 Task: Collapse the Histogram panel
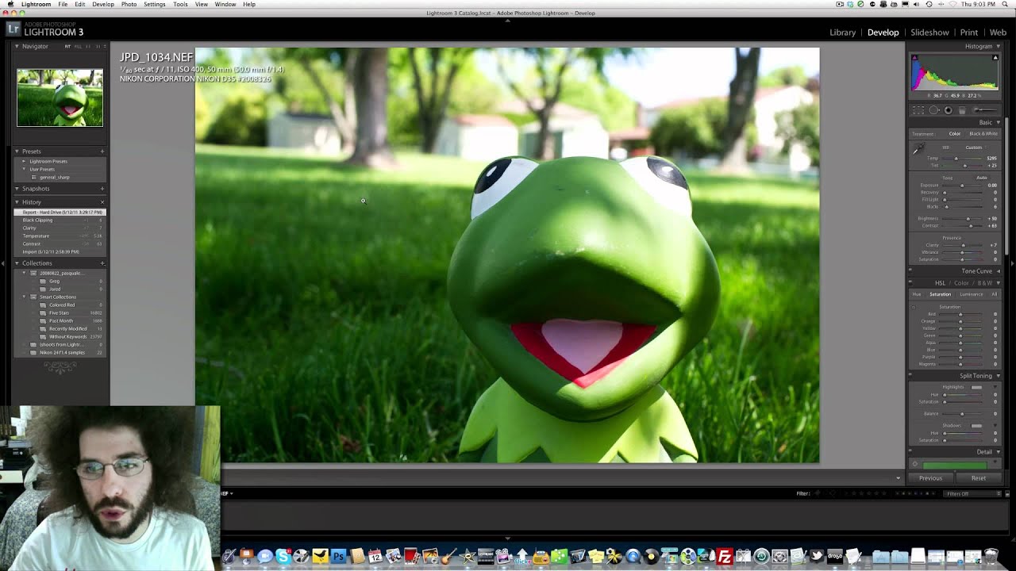(x=998, y=47)
